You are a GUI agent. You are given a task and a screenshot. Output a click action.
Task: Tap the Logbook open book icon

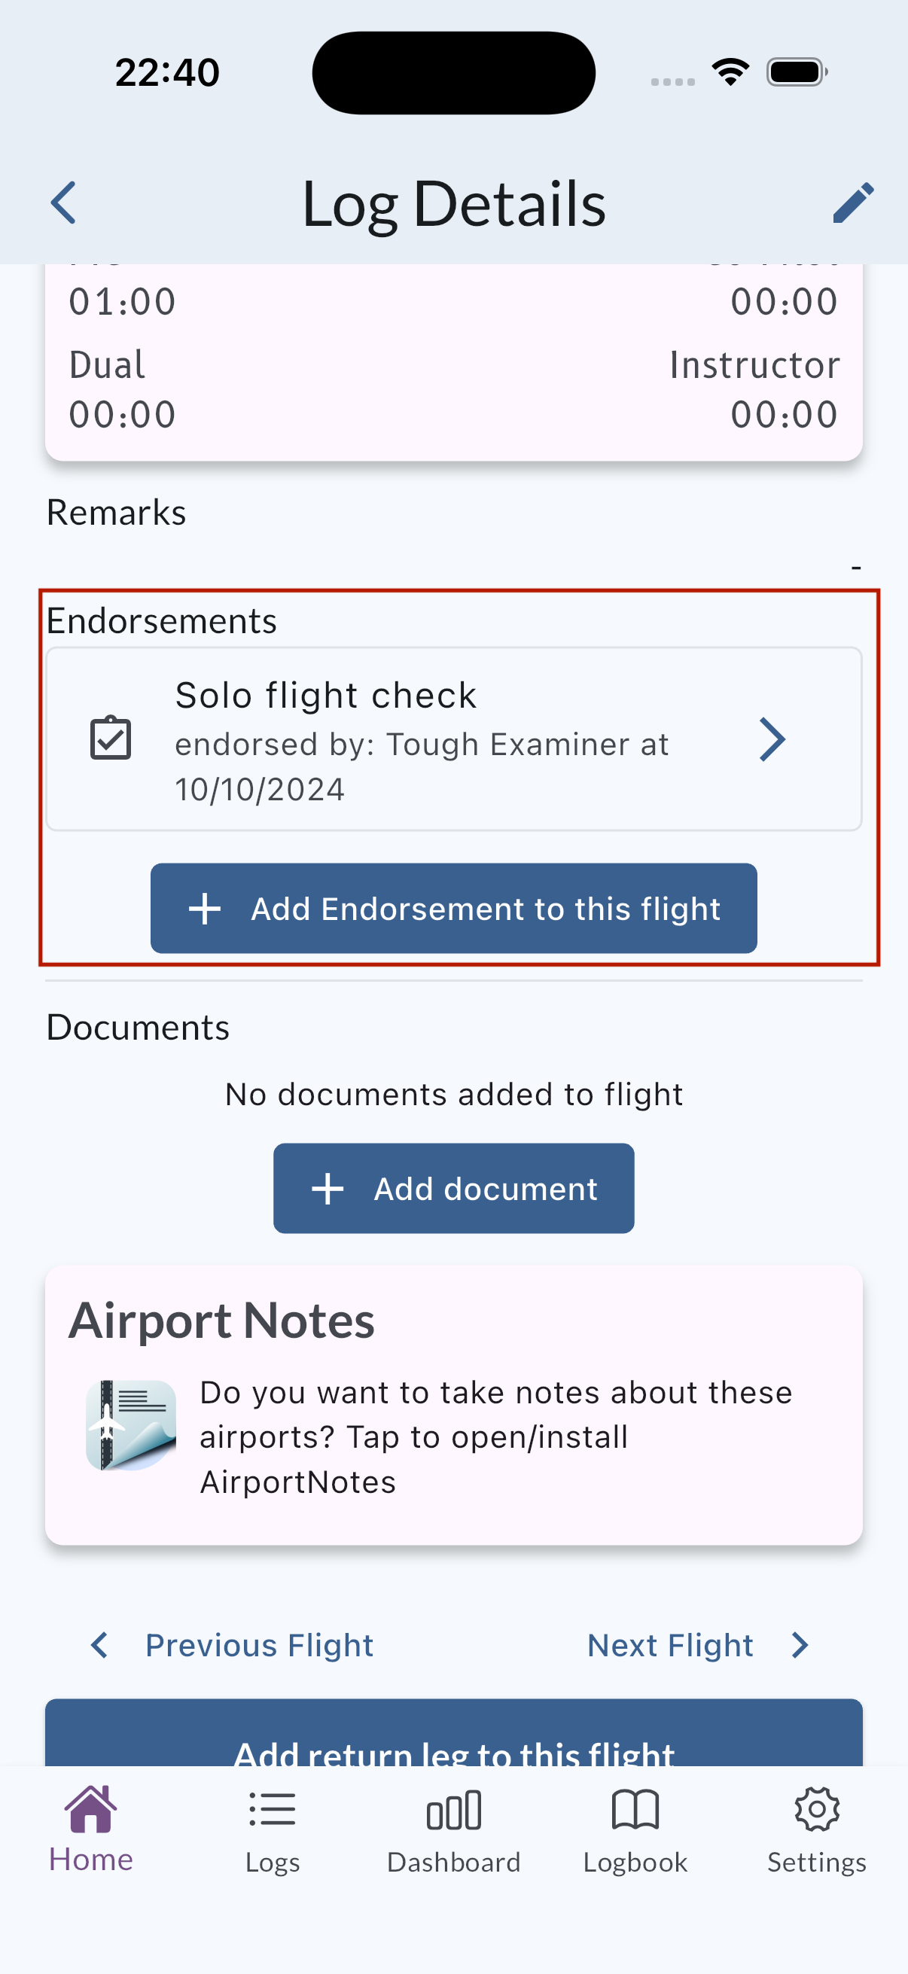(635, 1810)
